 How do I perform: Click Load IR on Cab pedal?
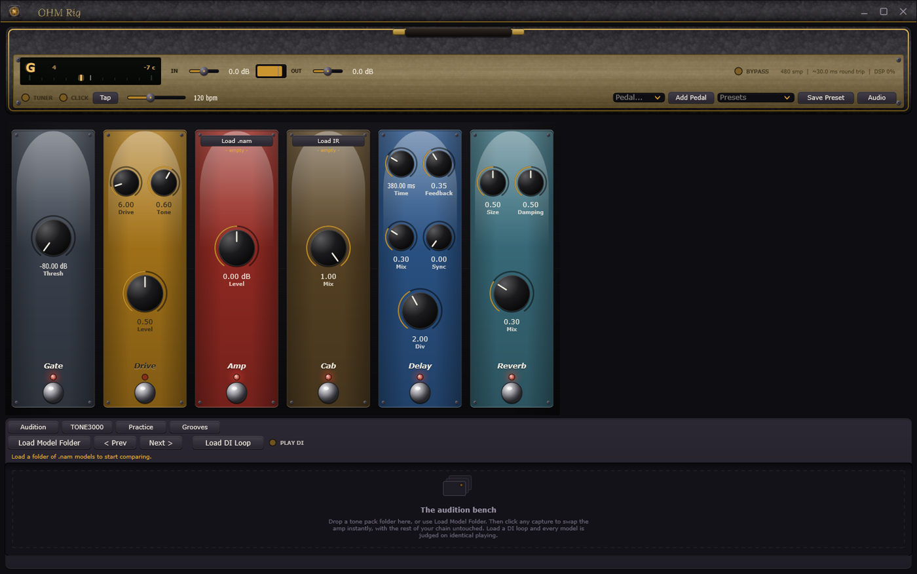tap(328, 141)
